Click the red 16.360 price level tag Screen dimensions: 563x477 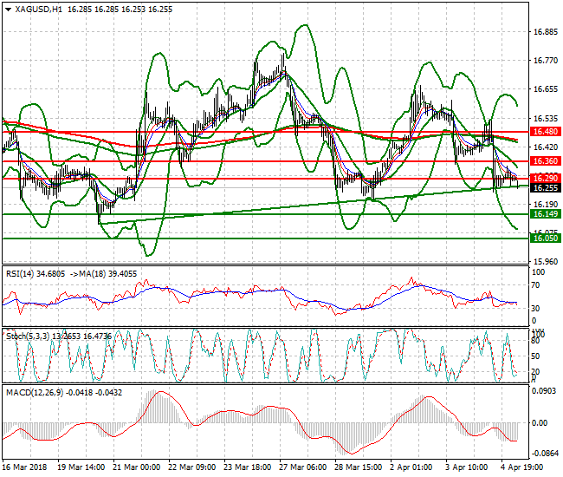click(543, 161)
